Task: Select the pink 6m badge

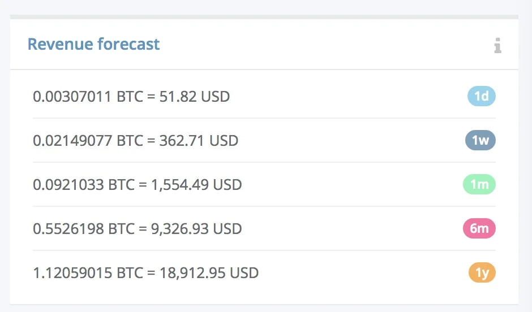Action: pos(479,229)
